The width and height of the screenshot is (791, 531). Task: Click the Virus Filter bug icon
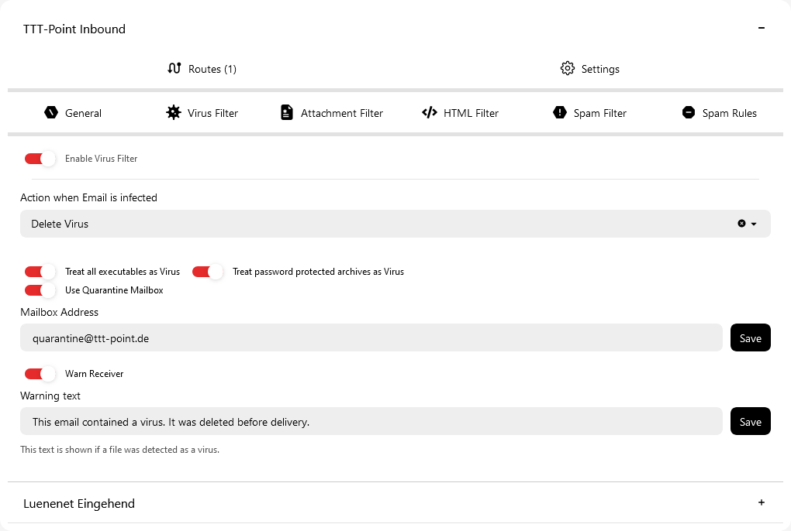[x=174, y=112]
